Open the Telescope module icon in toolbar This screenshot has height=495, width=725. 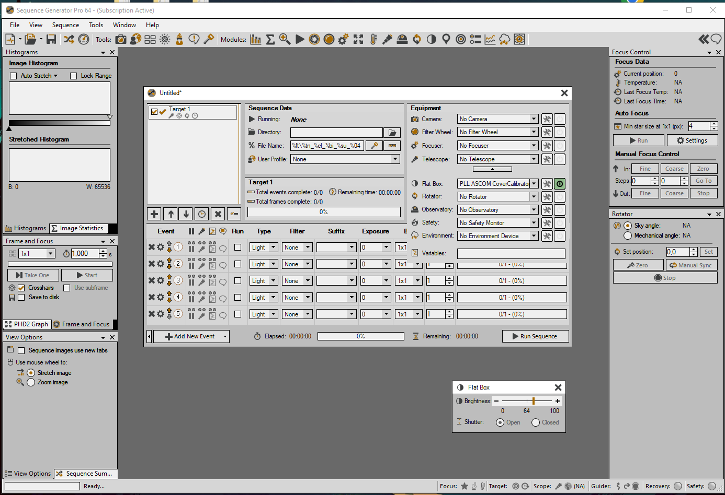click(388, 39)
